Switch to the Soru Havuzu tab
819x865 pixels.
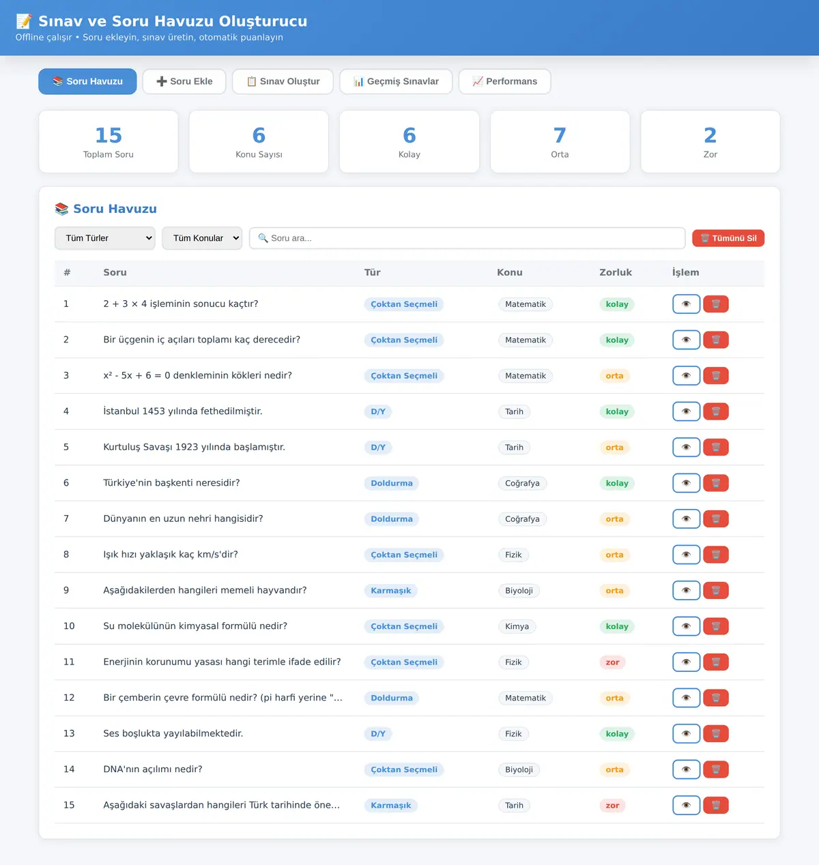point(87,81)
